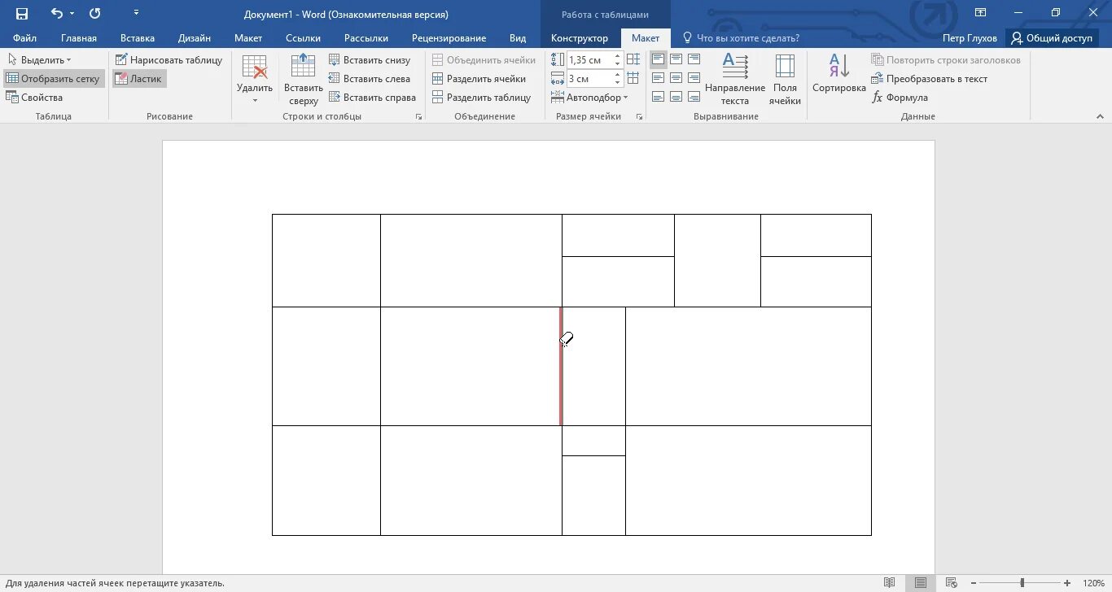Viewport: 1112px width, 592px height.
Task: Open the Ссылки ribbon tab
Action: coord(303,38)
